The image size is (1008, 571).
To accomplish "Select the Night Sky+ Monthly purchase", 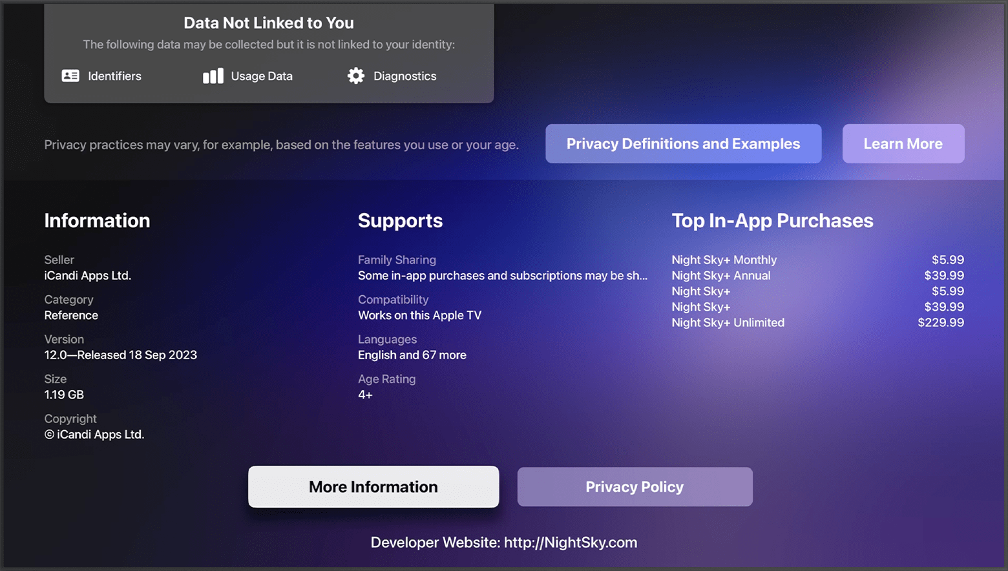I will (x=724, y=260).
